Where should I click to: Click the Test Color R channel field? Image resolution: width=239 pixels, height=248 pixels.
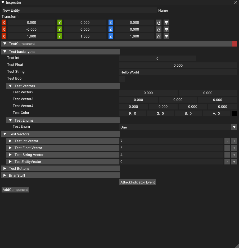click(x=133, y=113)
